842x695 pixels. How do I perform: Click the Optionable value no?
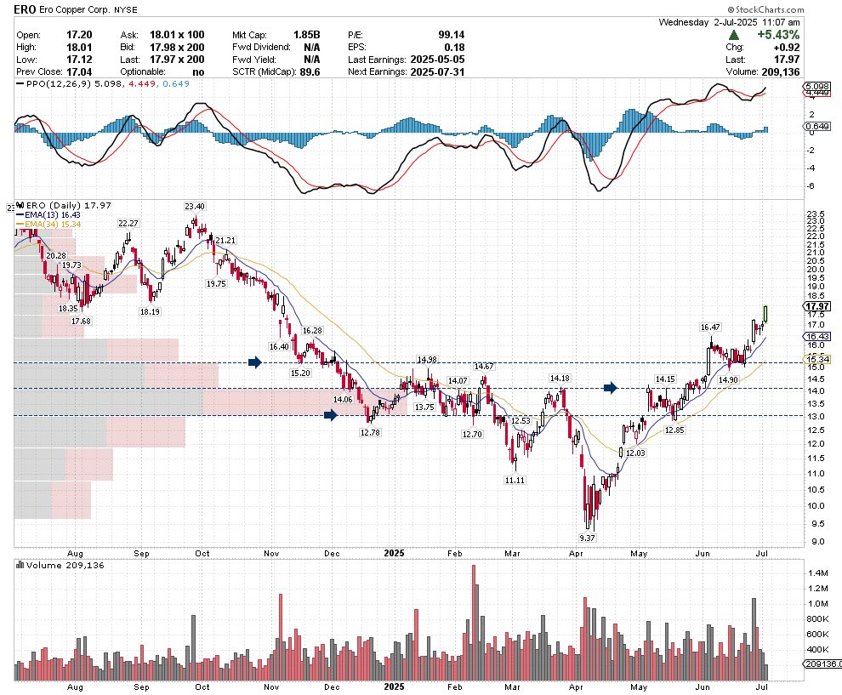198,72
